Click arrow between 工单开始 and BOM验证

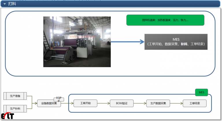(x=103, y=103)
